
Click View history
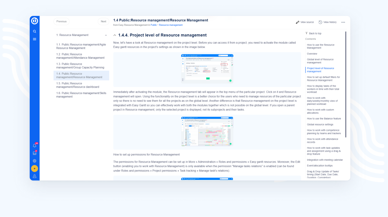tap(328, 22)
